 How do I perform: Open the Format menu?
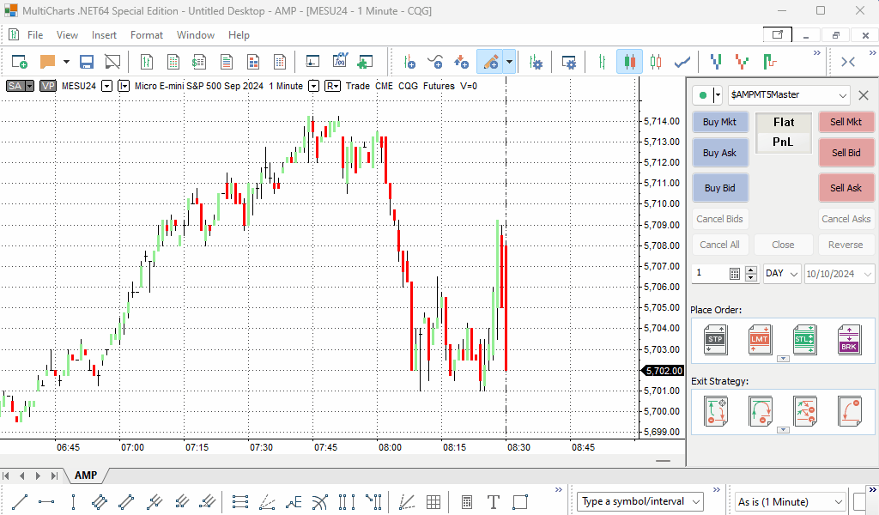coord(146,35)
